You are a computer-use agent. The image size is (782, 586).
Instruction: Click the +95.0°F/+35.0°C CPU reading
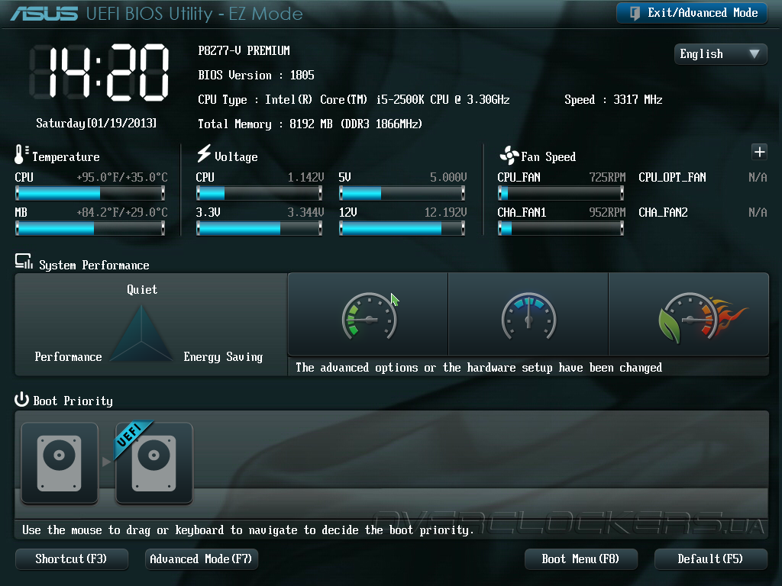click(122, 177)
